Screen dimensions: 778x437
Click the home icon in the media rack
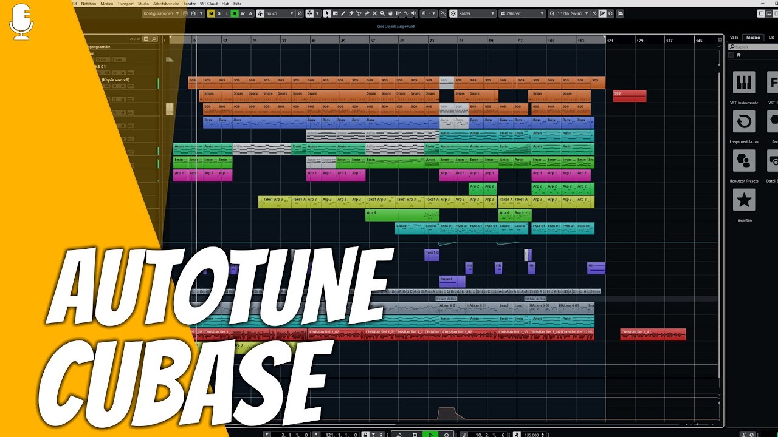click(x=738, y=55)
